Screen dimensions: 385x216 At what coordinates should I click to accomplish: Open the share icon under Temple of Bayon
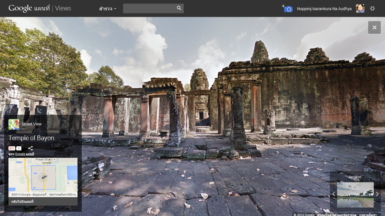click(30, 148)
